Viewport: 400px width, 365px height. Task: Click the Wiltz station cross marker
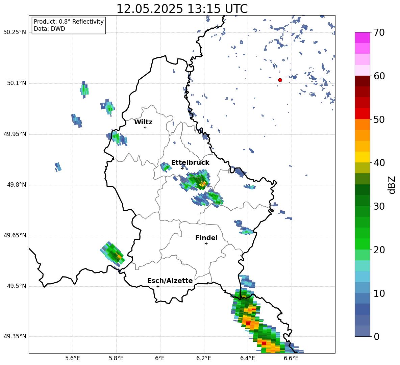145,128
